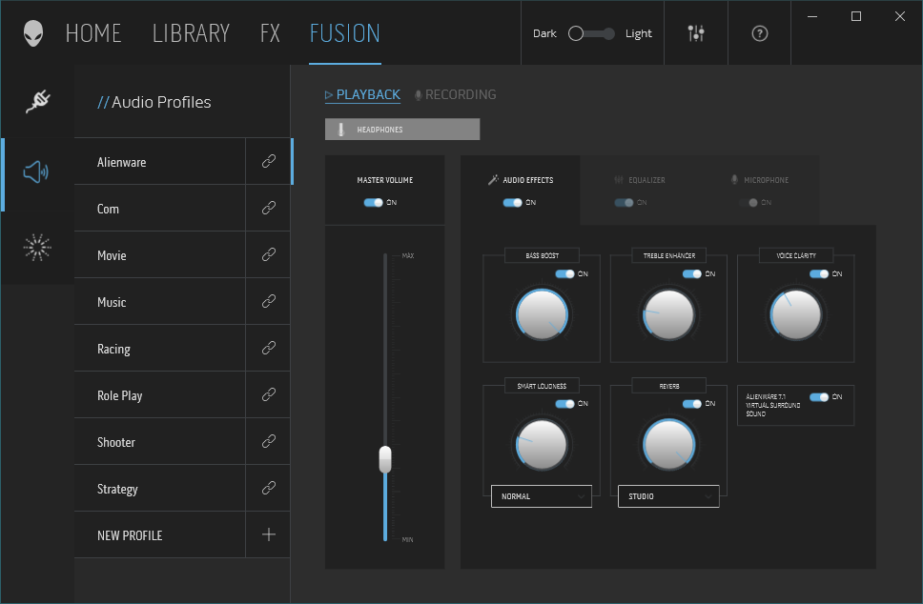The image size is (923, 604).
Task: Click the link icon for Strategy profile
Action: click(x=269, y=488)
